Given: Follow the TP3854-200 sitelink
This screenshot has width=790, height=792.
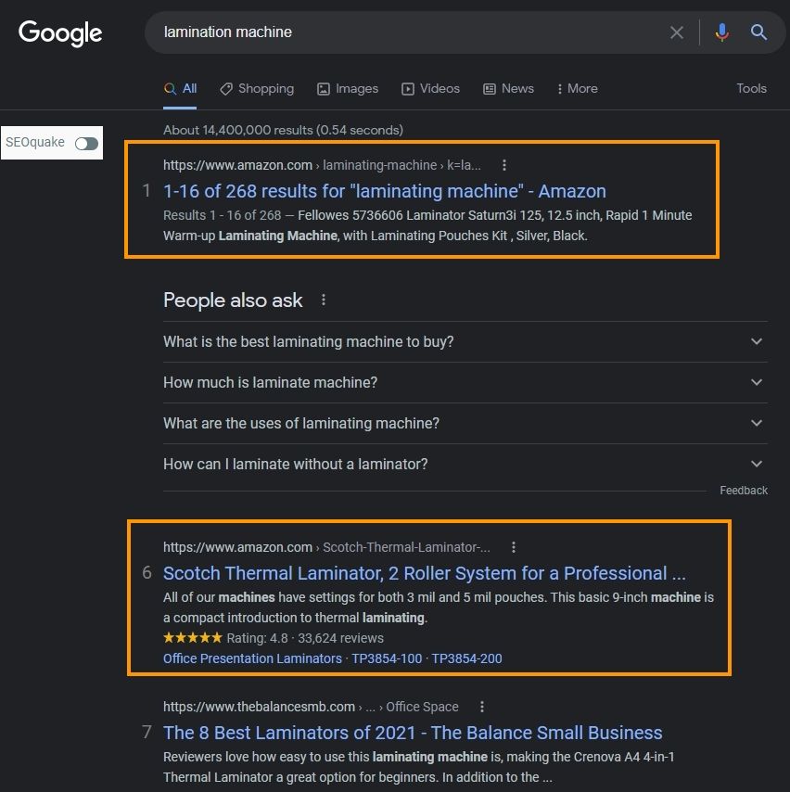Looking at the screenshot, I should [x=466, y=658].
